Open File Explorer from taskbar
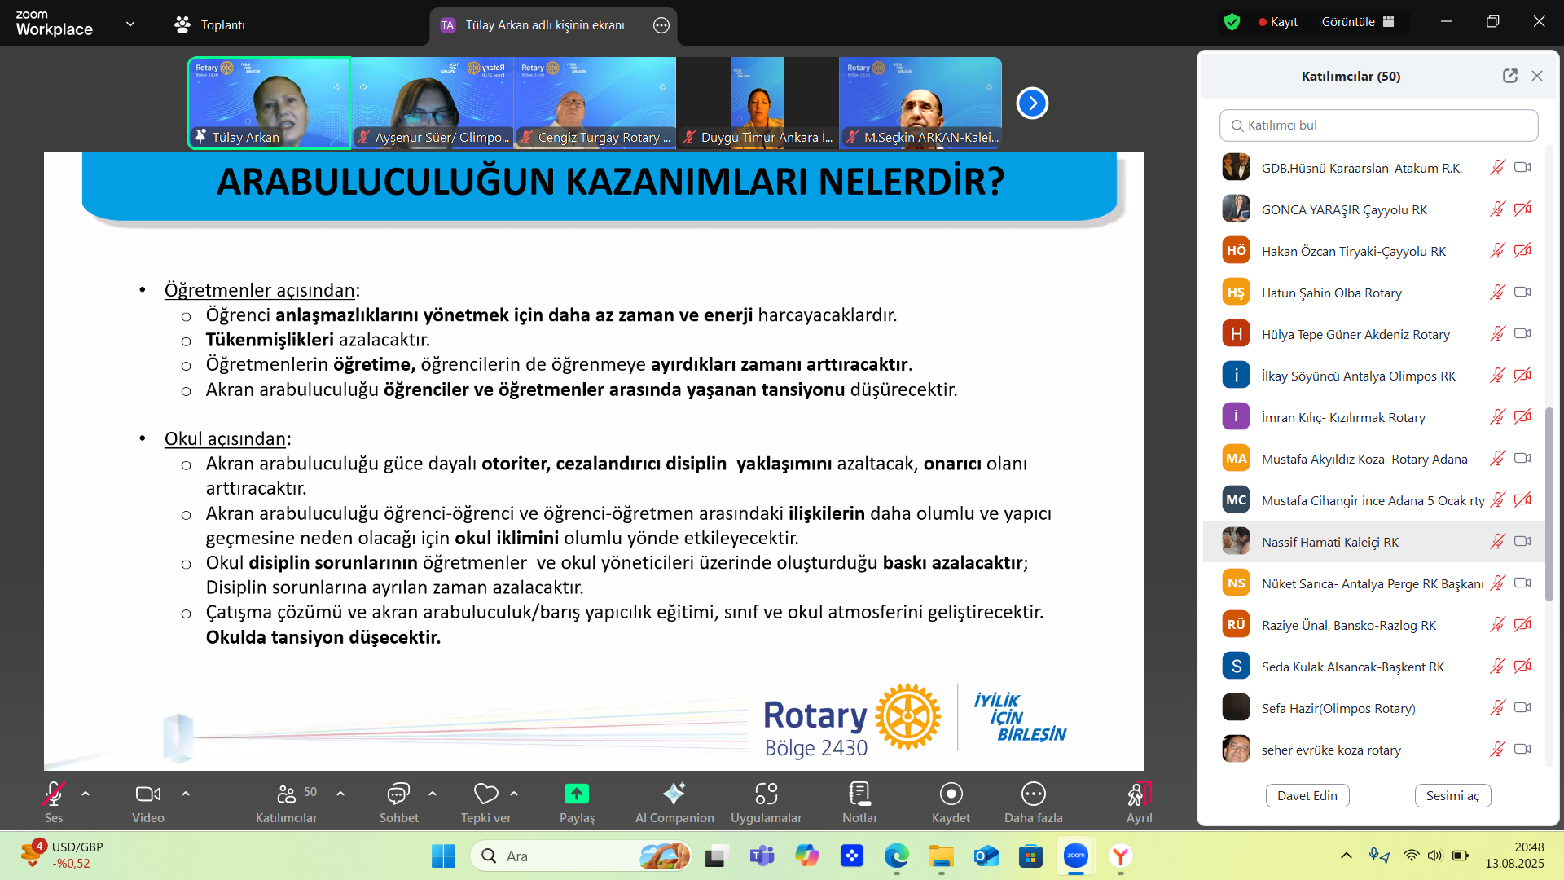Viewport: 1564px width, 880px height. click(x=941, y=856)
